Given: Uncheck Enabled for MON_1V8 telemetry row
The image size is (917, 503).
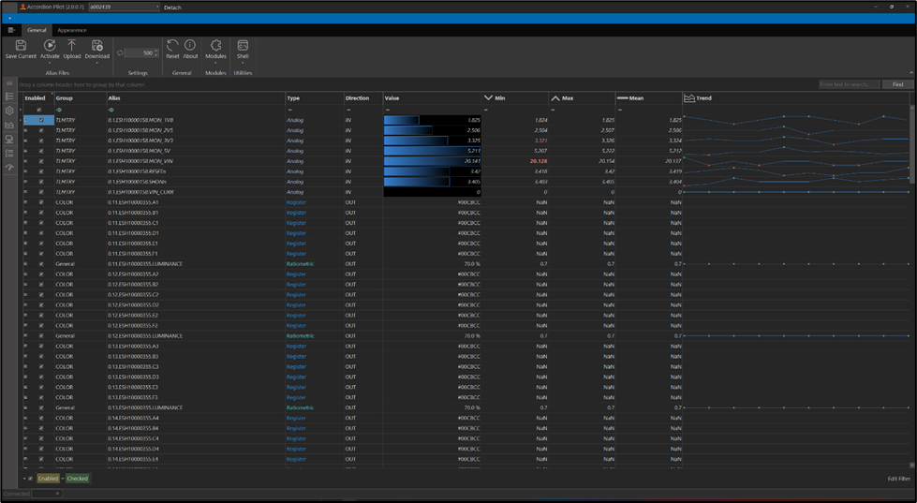Looking at the screenshot, I should pos(40,120).
